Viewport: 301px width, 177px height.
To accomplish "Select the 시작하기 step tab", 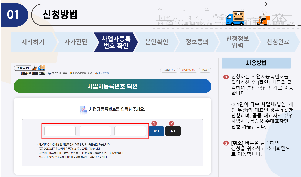I will (33, 42).
